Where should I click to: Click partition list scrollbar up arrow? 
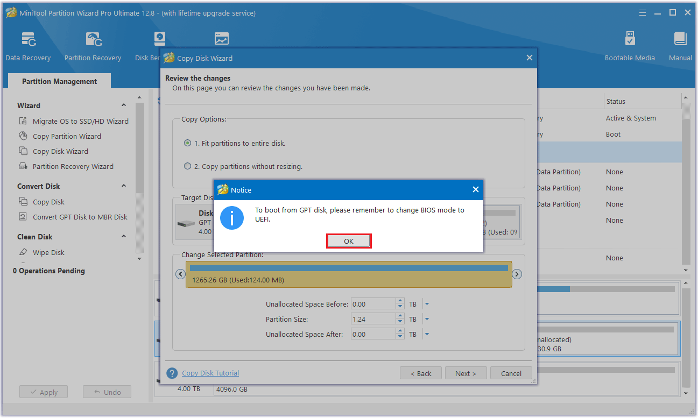686,98
